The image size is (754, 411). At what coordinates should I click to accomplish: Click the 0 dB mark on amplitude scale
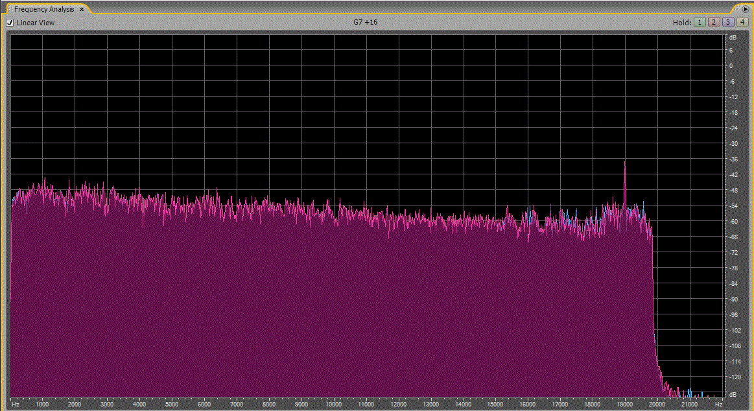pos(731,66)
